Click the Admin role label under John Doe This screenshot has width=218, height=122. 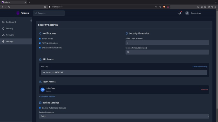coord(48,91)
